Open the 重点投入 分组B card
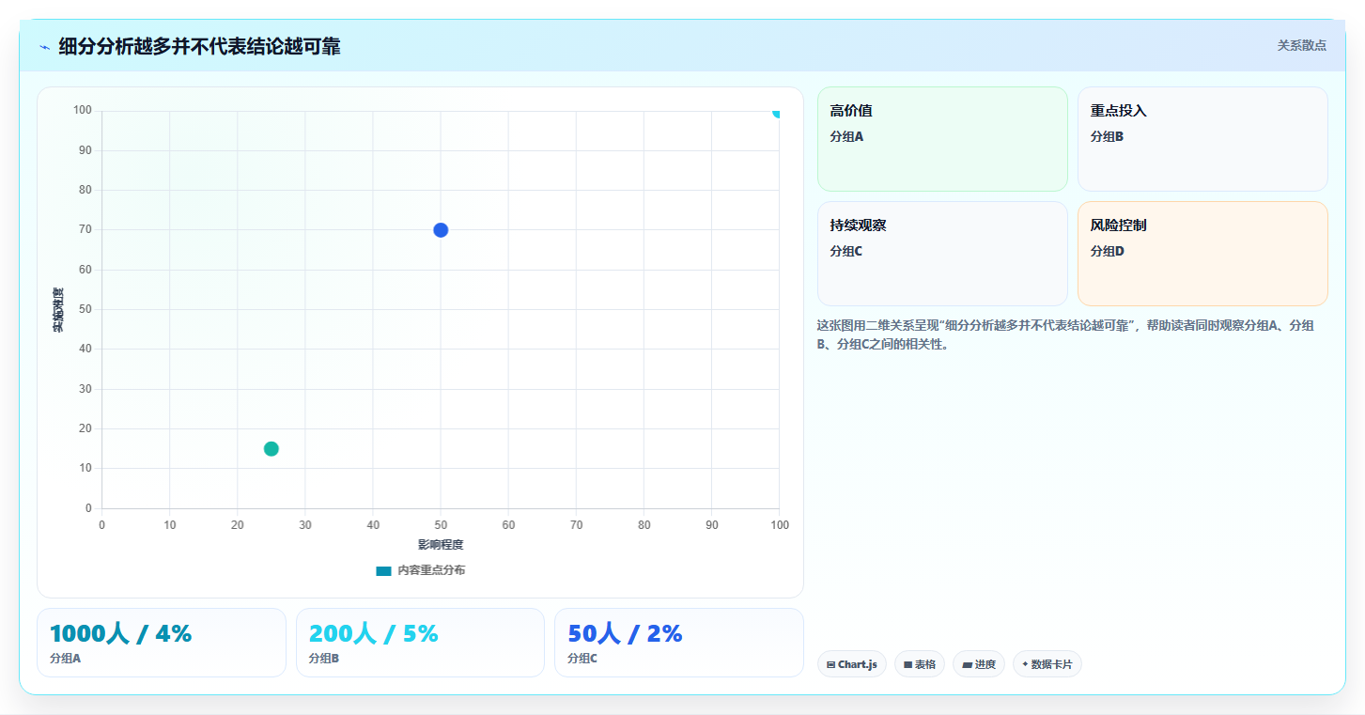 click(1202, 139)
